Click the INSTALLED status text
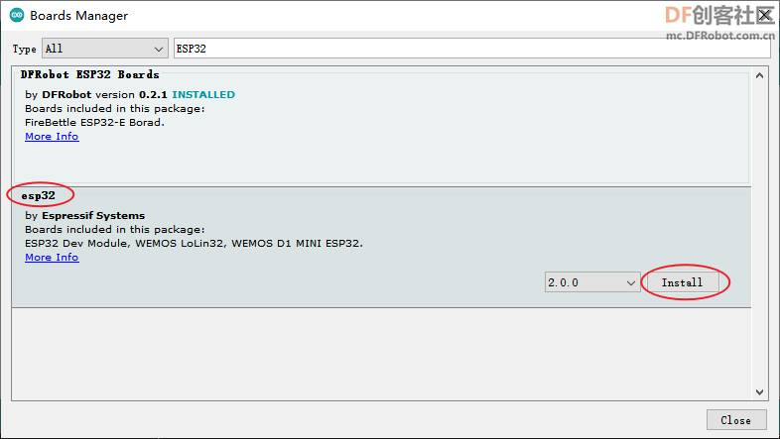The height and width of the screenshot is (439, 780). (203, 94)
